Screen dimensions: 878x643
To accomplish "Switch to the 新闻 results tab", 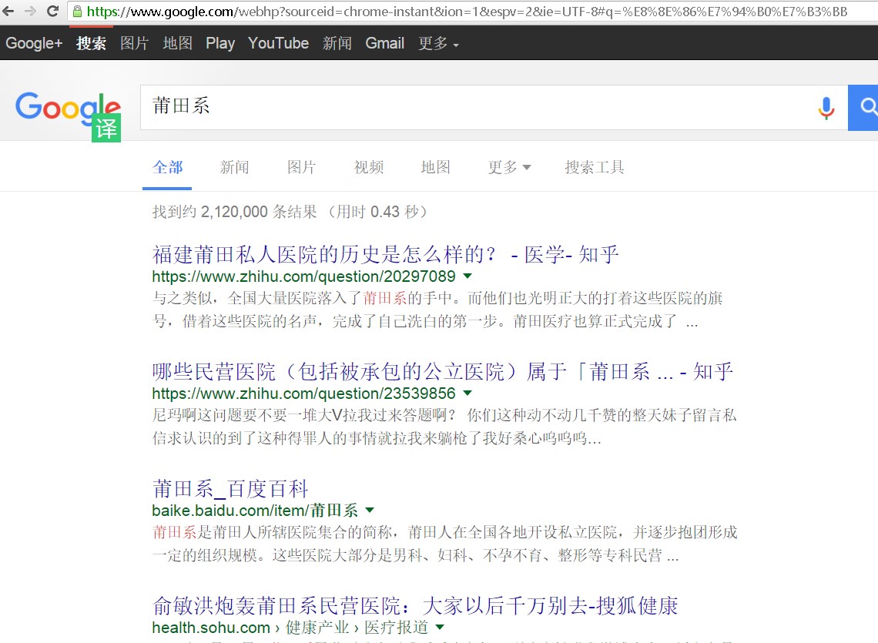I will [x=234, y=167].
